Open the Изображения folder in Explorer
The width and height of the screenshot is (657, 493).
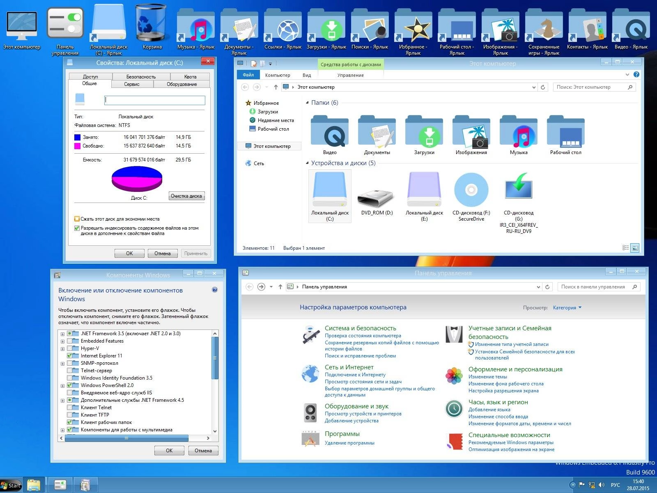471,135
